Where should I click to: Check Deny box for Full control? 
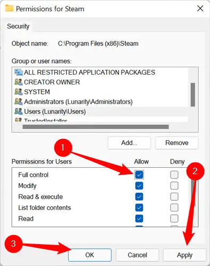(174, 175)
